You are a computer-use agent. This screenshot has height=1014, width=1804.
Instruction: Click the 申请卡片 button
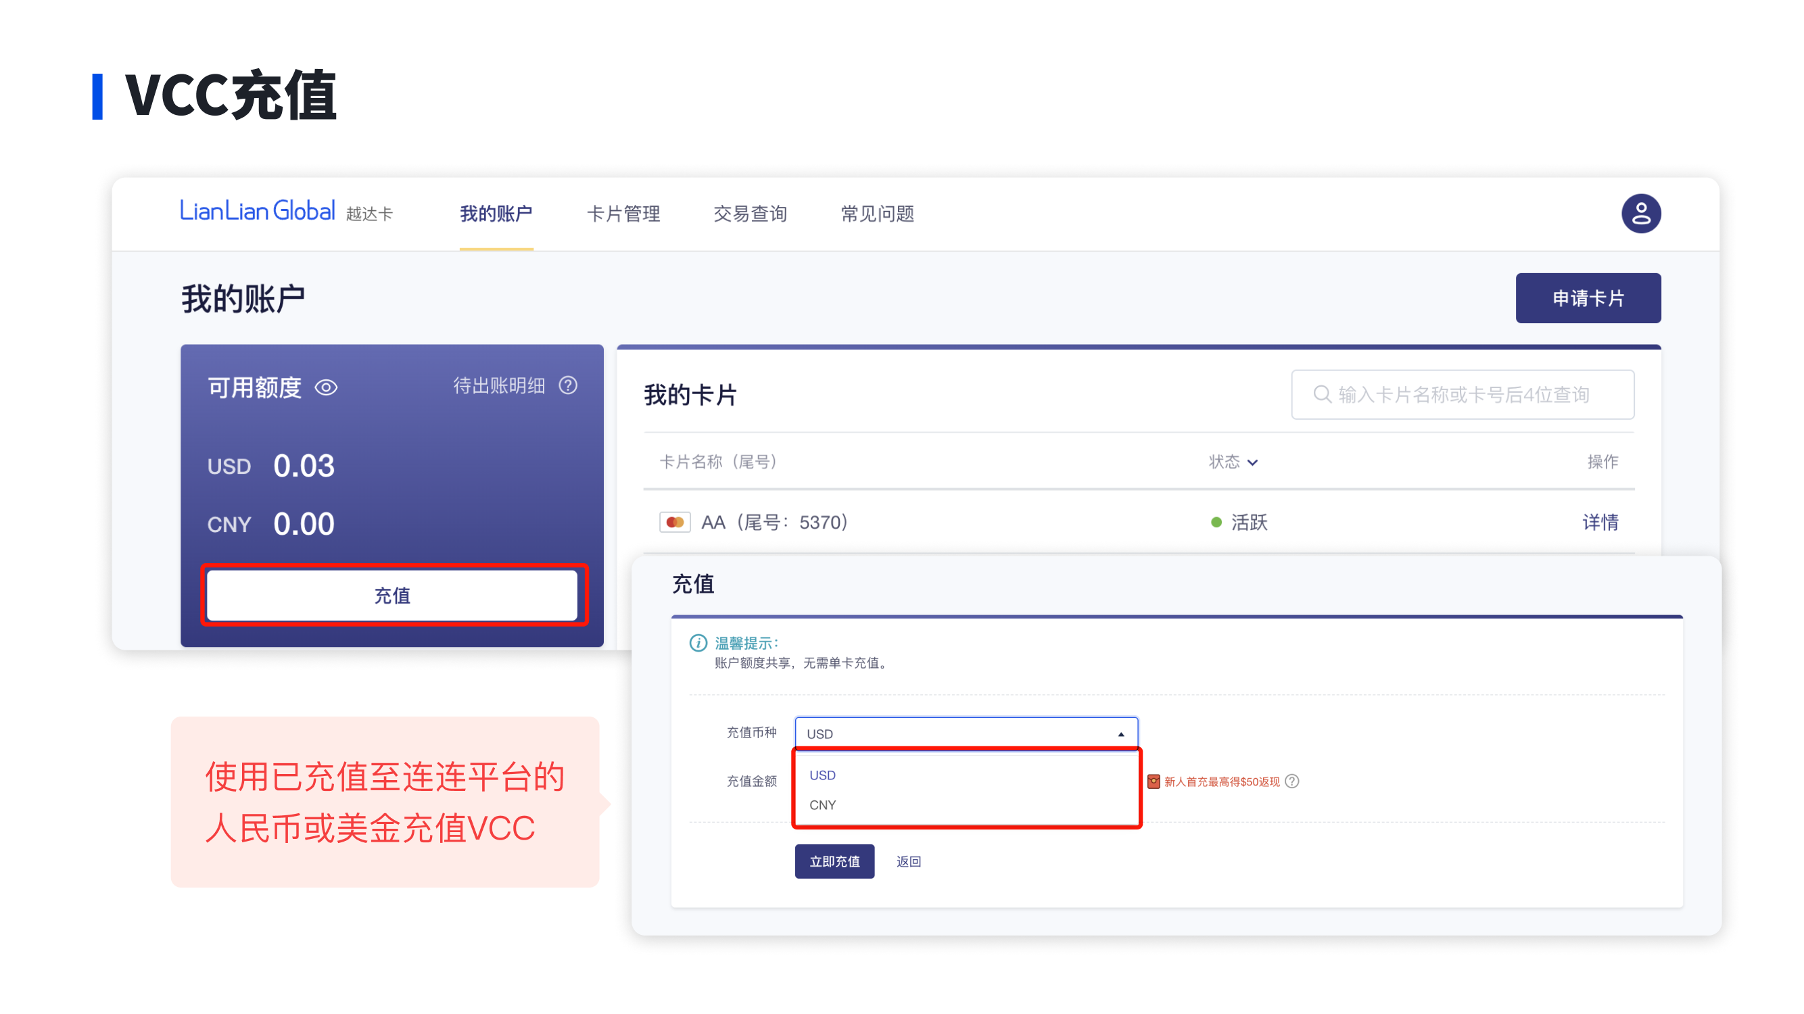pos(1588,298)
